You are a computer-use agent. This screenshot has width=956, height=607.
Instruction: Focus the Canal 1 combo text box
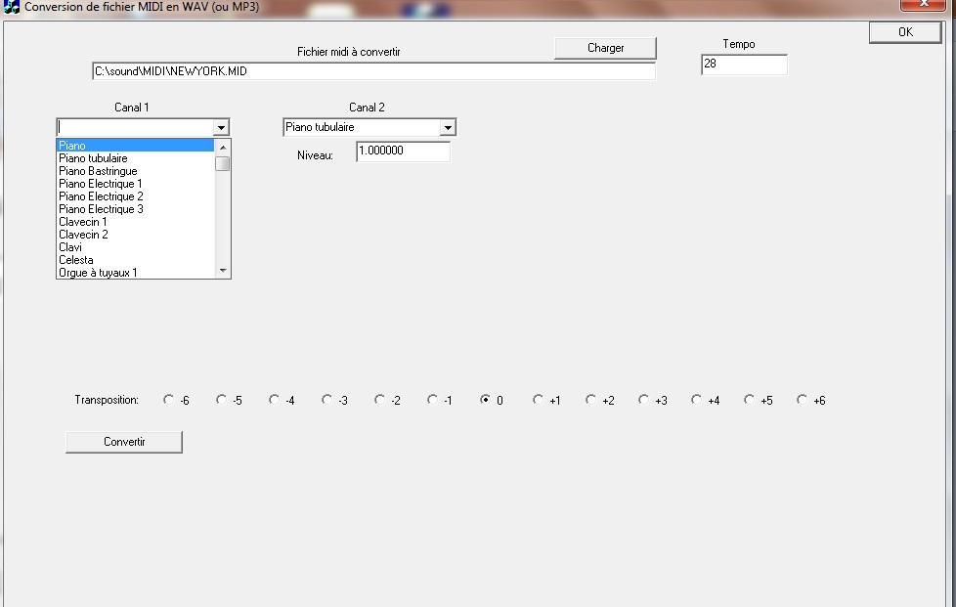tap(135, 127)
